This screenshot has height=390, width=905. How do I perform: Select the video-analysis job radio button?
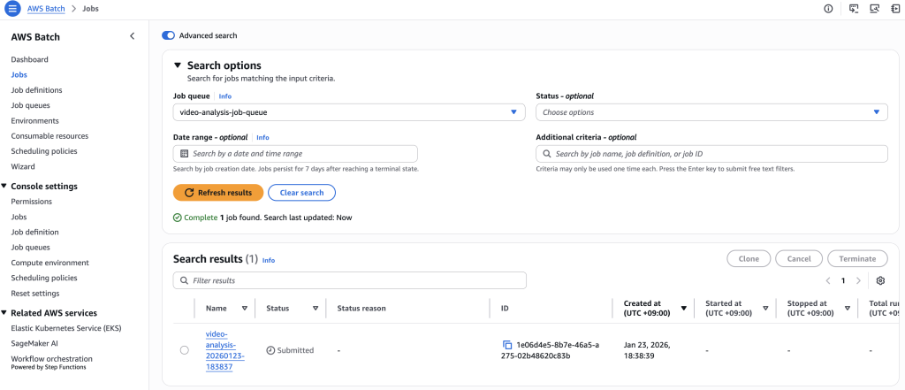coord(185,350)
